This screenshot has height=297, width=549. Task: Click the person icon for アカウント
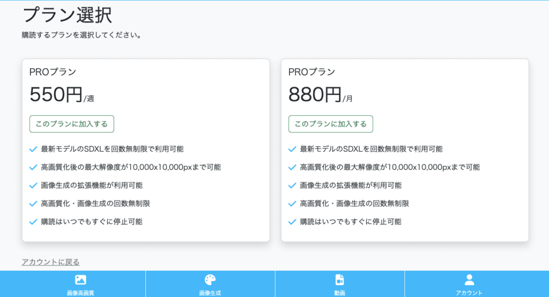(469, 280)
